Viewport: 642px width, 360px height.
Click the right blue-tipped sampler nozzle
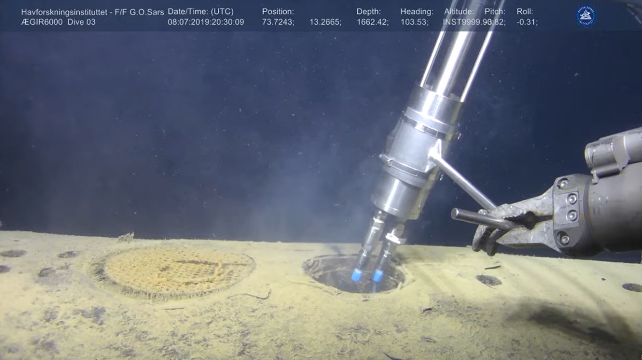click(378, 275)
